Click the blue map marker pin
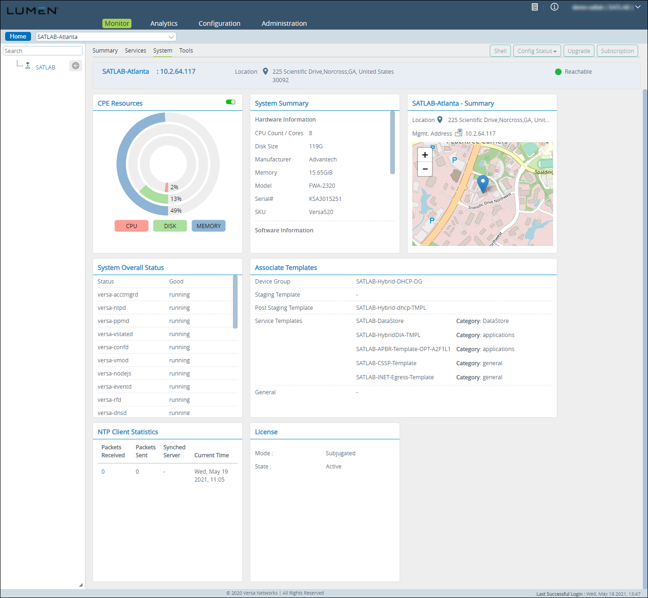648x598 pixels. [483, 183]
